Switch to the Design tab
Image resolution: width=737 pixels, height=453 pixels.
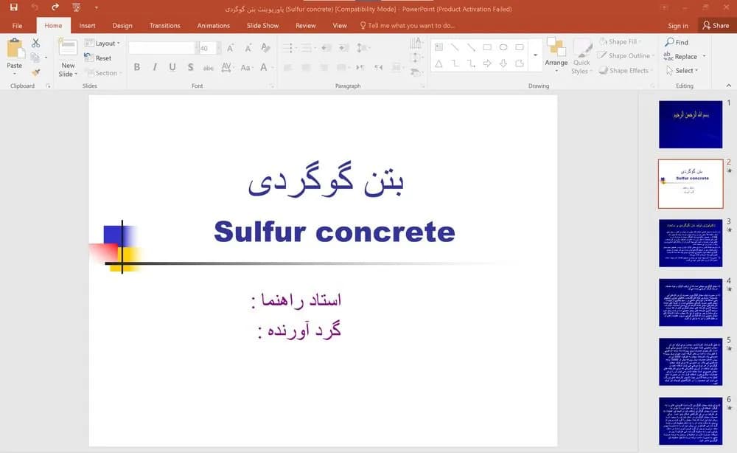coord(122,26)
